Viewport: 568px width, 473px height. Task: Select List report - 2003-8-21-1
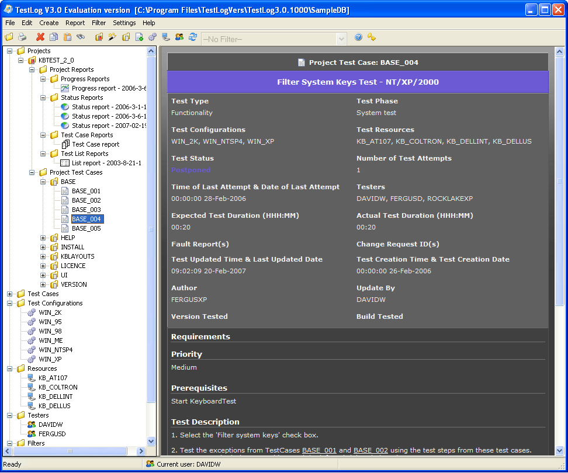click(106, 164)
